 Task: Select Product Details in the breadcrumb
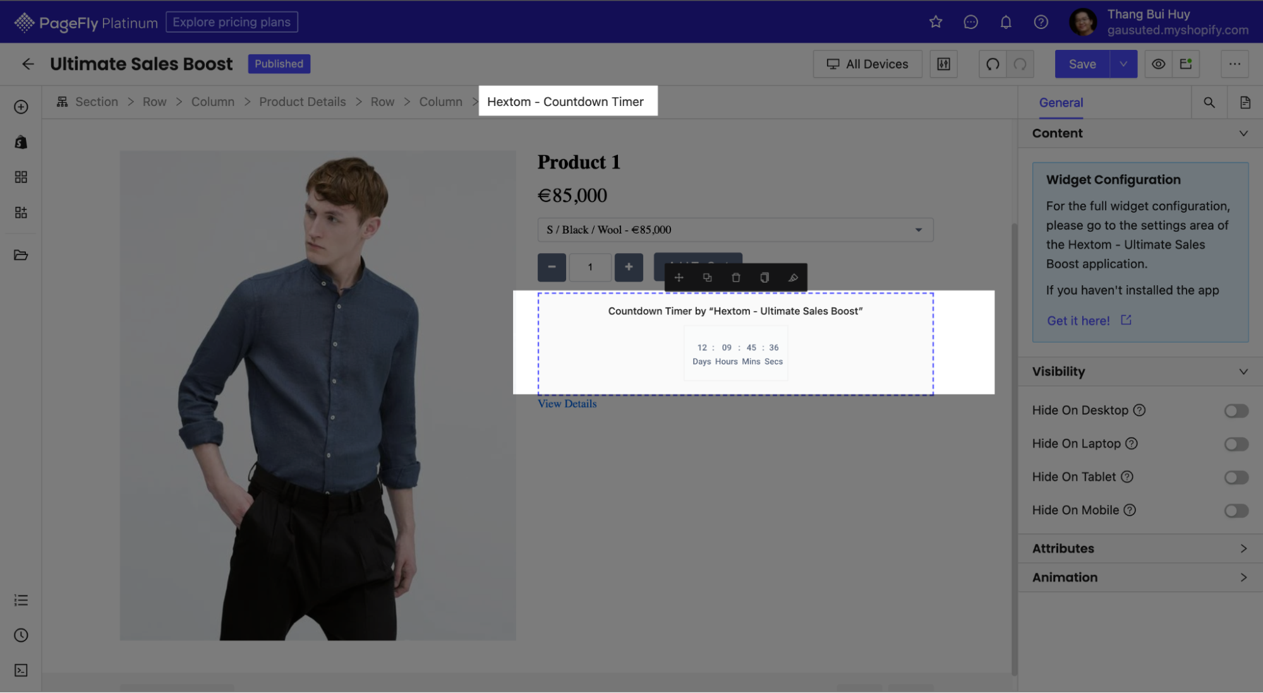tap(302, 102)
